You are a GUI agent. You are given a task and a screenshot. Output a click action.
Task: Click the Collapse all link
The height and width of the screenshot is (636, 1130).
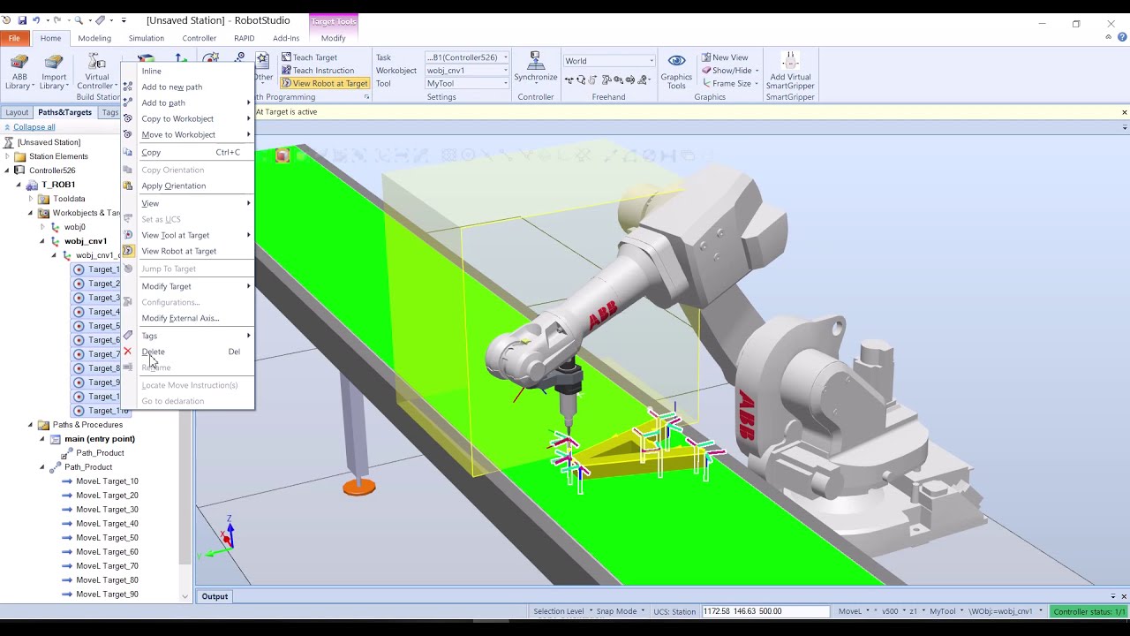[x=34, y=127]
